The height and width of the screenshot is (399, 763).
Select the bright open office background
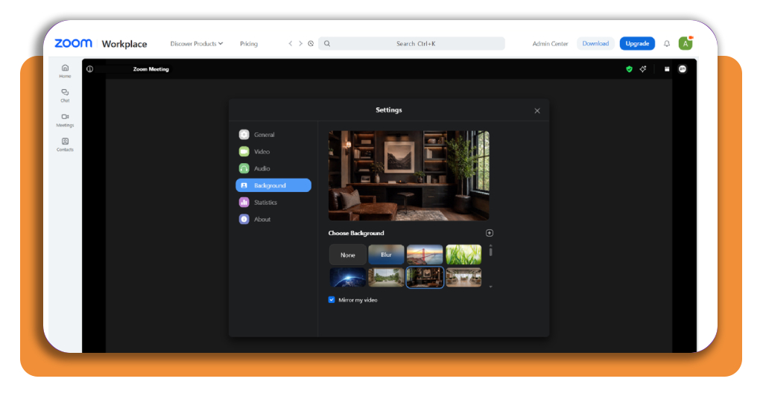coord(463,278)
